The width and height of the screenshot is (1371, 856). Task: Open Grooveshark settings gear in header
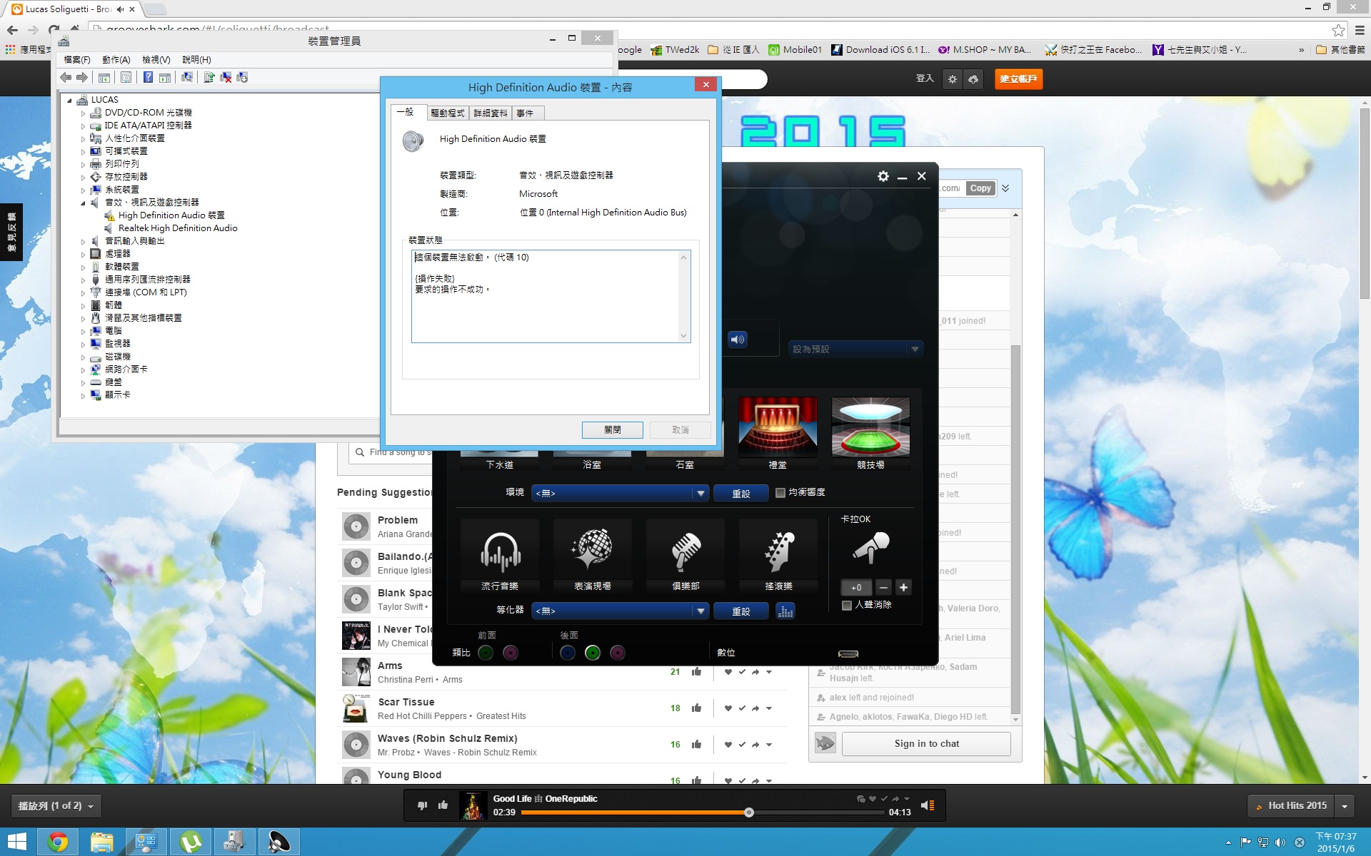pos(952,79)
